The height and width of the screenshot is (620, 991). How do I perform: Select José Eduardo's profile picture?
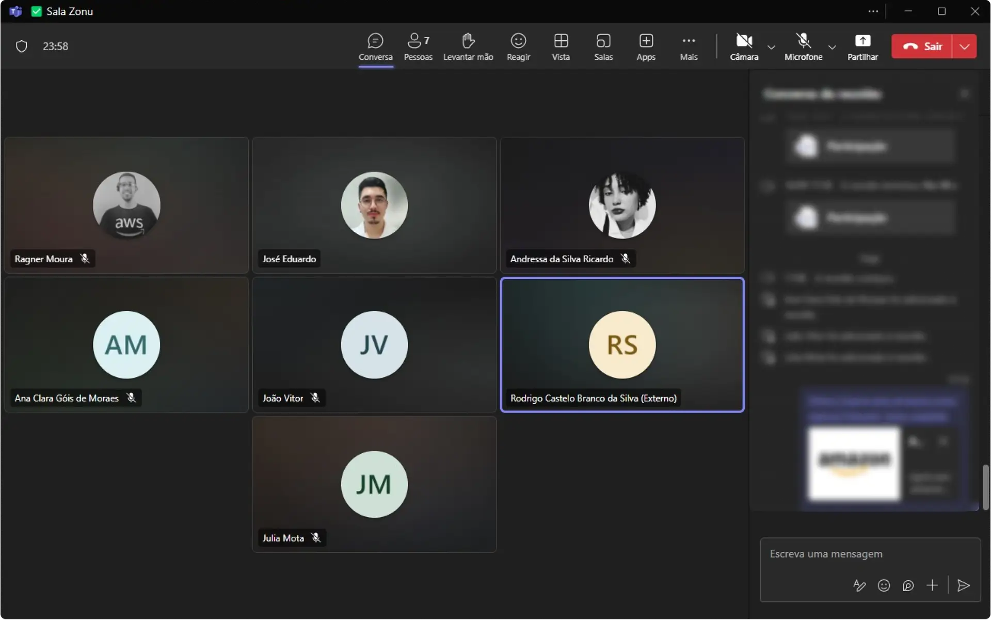pyautogui.click(x=374, y=205)
